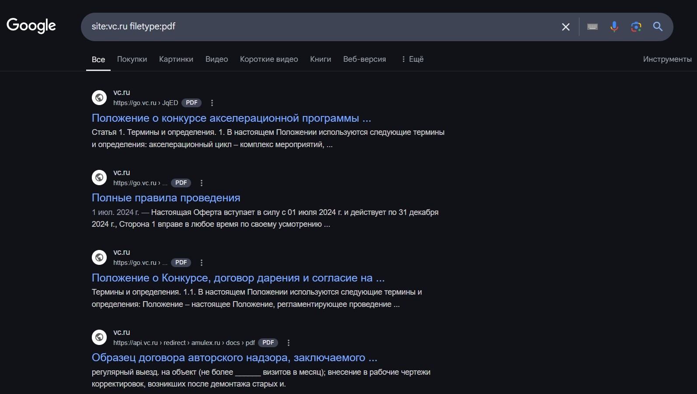Viewport: 697px width, 394px height.
Task: Select the 'Короткие видео' tab
Action: point(268,59)
